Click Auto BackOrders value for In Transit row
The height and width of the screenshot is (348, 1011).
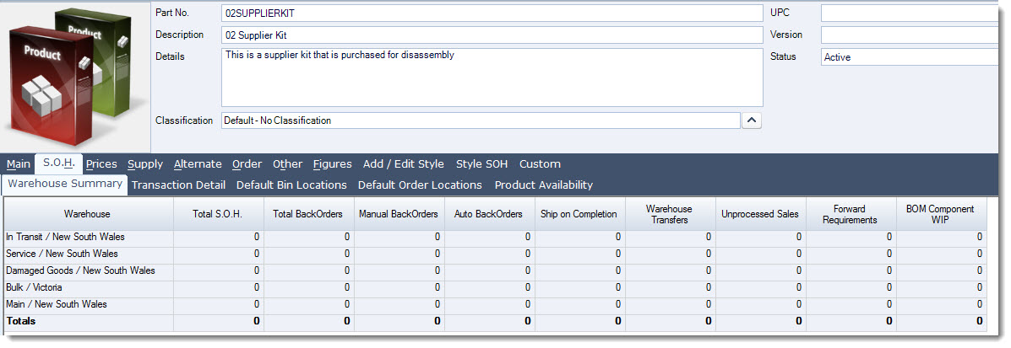pyautogui.click(x=489, y=238)
